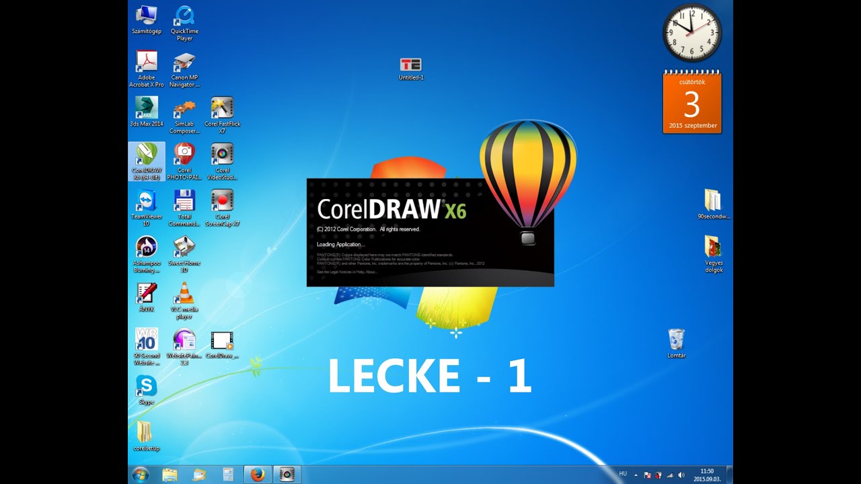This screenshot has height=484, width=861.
Task: Click the Skype desktop shortcut
Action: [146, 387]
